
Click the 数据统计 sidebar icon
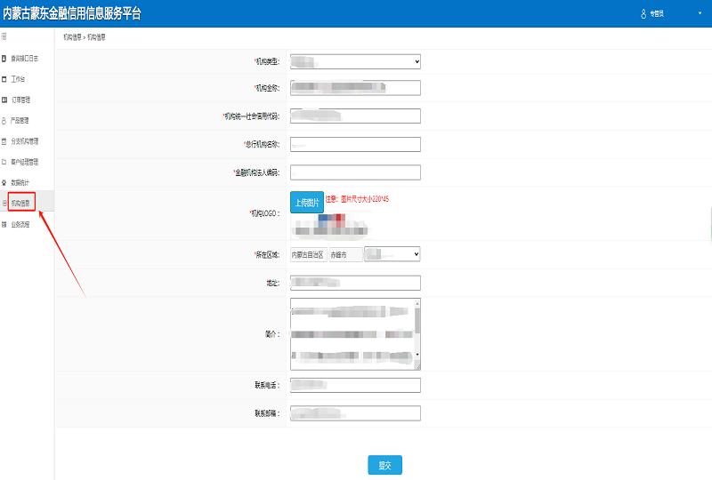[x=4, y=182]
